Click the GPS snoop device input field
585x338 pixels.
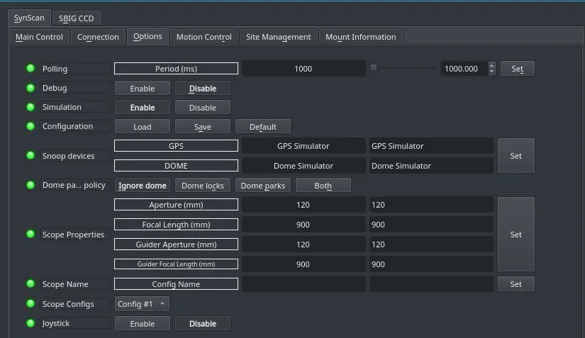[x=431, y=146]
